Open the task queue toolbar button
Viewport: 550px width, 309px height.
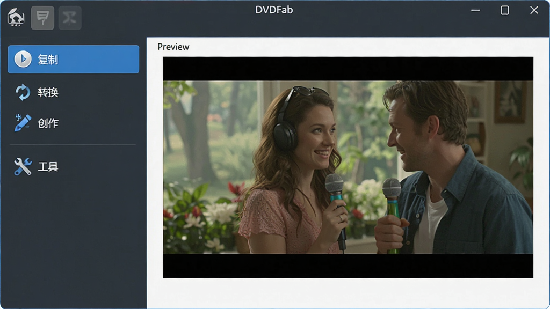click(x=42, y=18)
